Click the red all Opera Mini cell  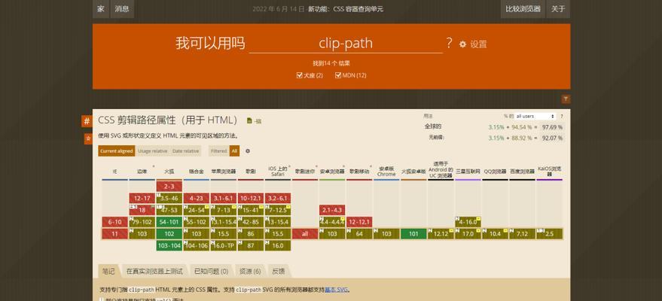[305, 233]
